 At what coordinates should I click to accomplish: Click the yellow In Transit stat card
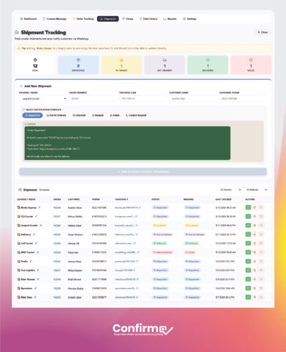click(121, 65)
